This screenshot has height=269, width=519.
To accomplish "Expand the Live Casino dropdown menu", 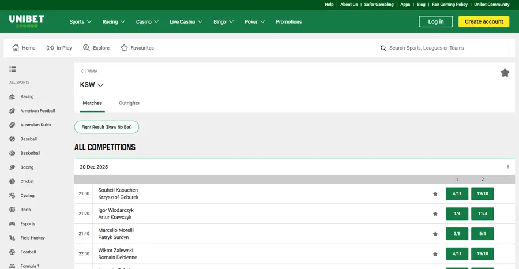I will (186, 21).
